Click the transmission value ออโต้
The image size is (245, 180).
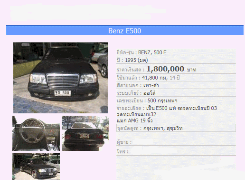(x=149, y=93)
